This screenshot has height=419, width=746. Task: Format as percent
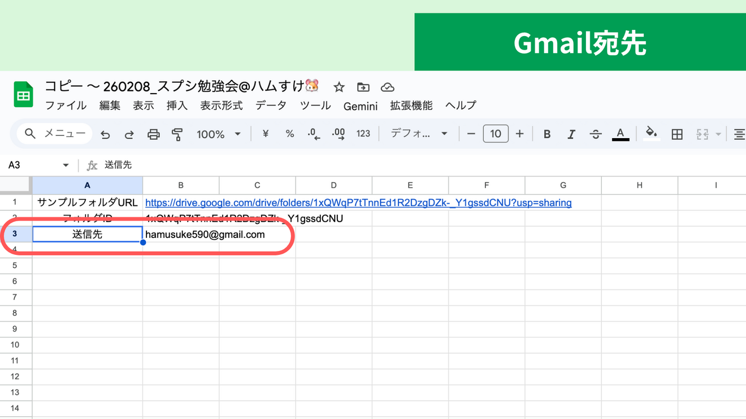coord(290,134)
